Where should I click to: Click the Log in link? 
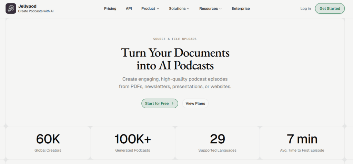coord(305,9)
